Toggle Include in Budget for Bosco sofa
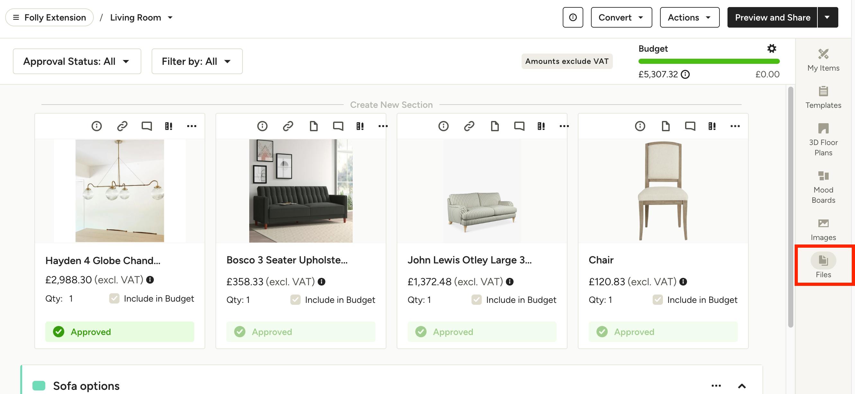This screenshot has height=394, width=855. pos(295,300)
